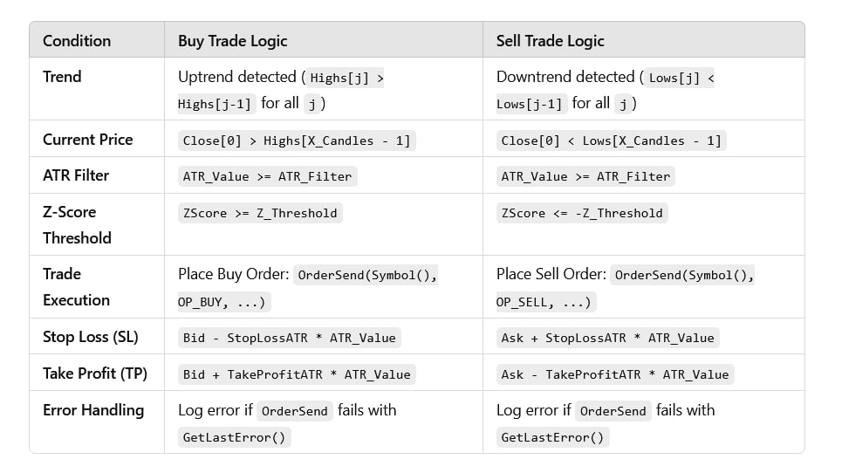
Task: Select the Error Handling row label
Action: pyautogui.click(x=93, y=410)
